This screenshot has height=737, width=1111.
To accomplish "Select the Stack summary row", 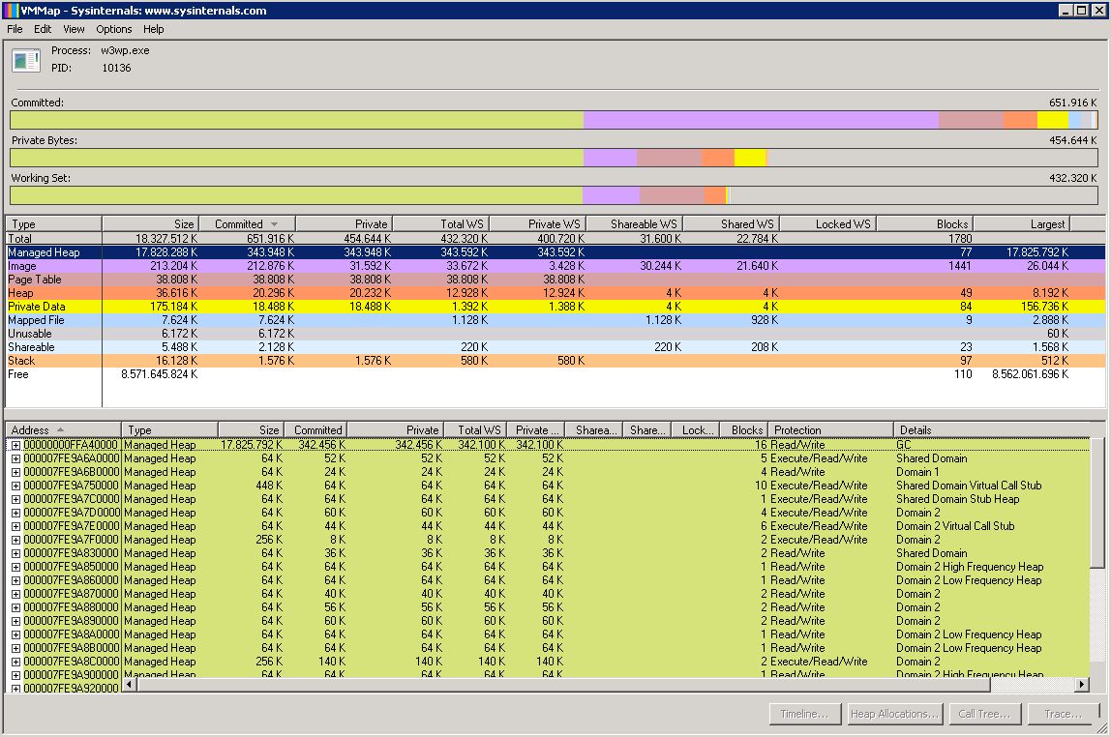I will (555, 361).
